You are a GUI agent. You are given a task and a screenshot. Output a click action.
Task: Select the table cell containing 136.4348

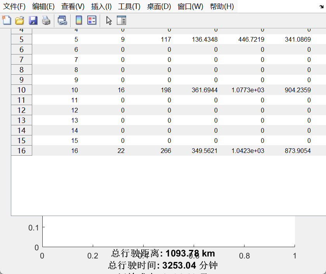pos(195,39)
